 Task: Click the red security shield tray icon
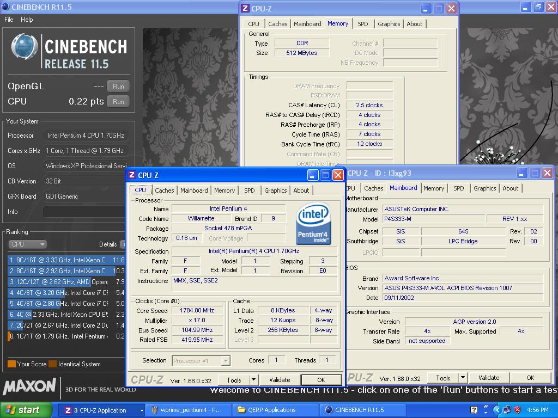pyautogui.click(x=518, y=410)
